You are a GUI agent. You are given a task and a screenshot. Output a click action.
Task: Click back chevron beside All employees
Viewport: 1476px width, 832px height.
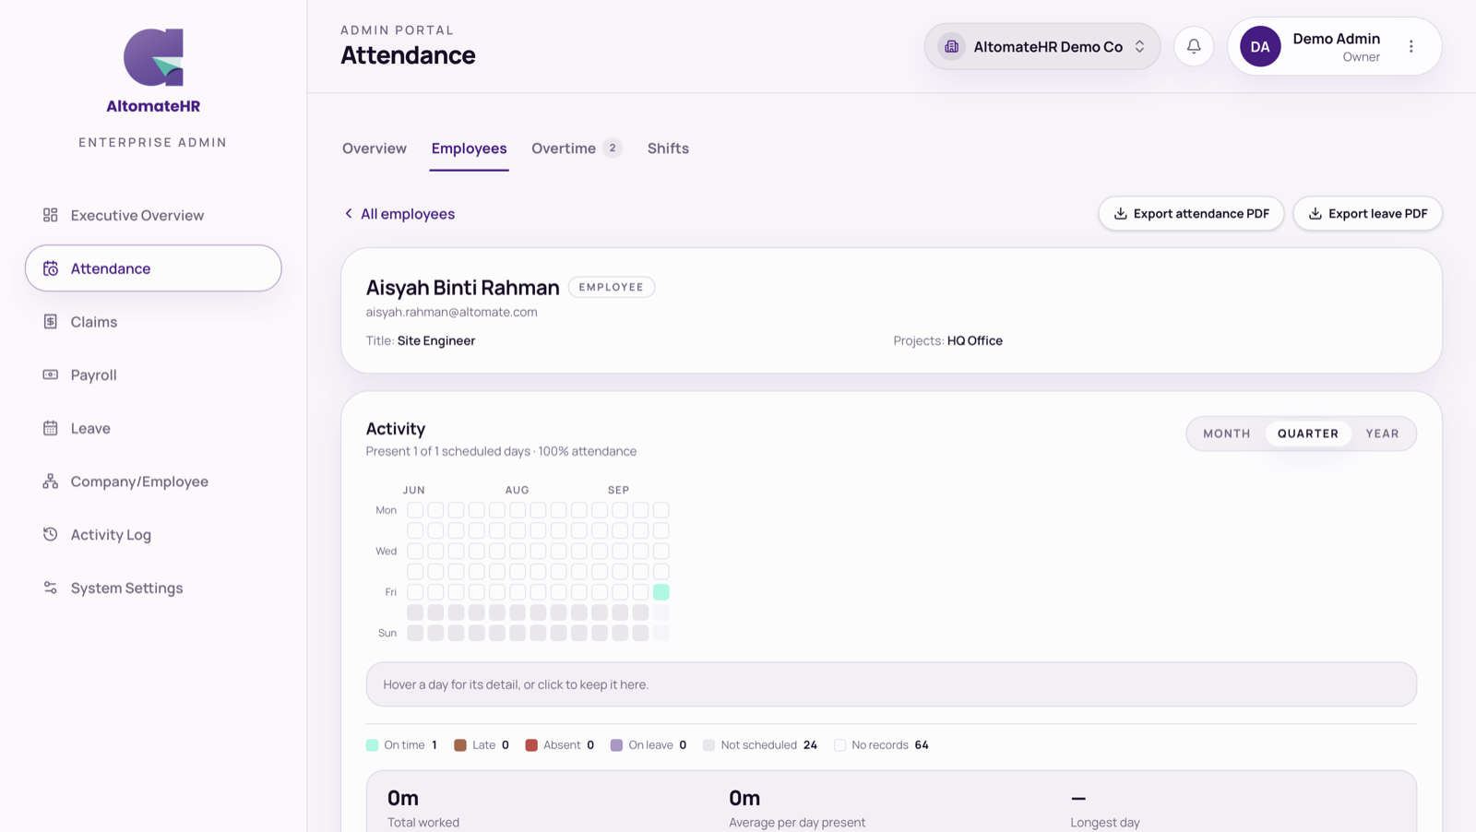pyautogui.click(x=349, y=213)
